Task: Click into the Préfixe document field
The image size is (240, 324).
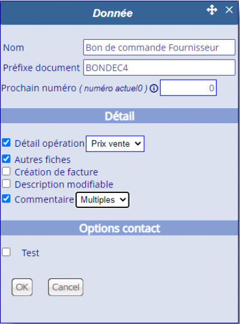Action: click(x=159, y=67)
